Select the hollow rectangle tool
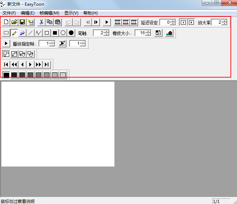Viewport: 237px width, 204px height. click(x=47, y=33)
